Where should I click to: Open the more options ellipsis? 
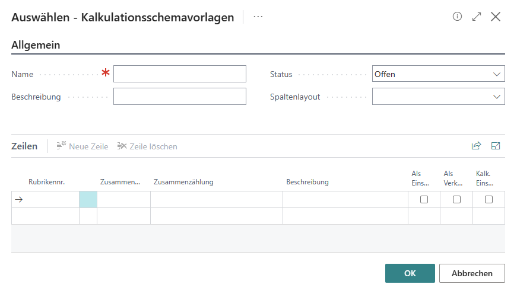click(258, 17)
